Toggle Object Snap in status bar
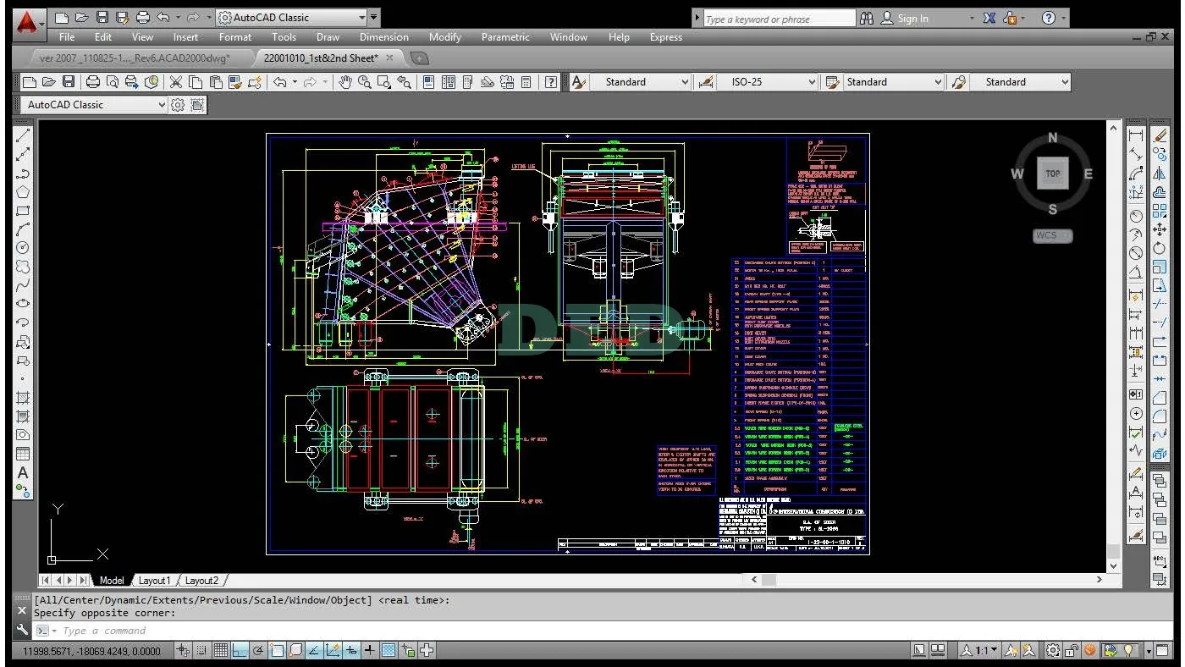This screenshot has height=667, width=1185. point(277,650)
